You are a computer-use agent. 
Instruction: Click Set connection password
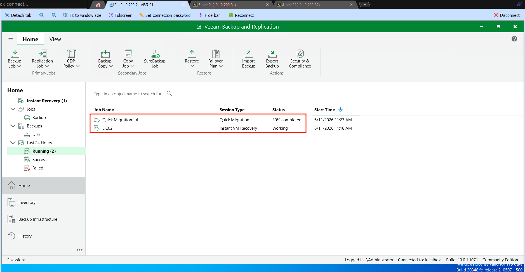click(x=165, y=15)
